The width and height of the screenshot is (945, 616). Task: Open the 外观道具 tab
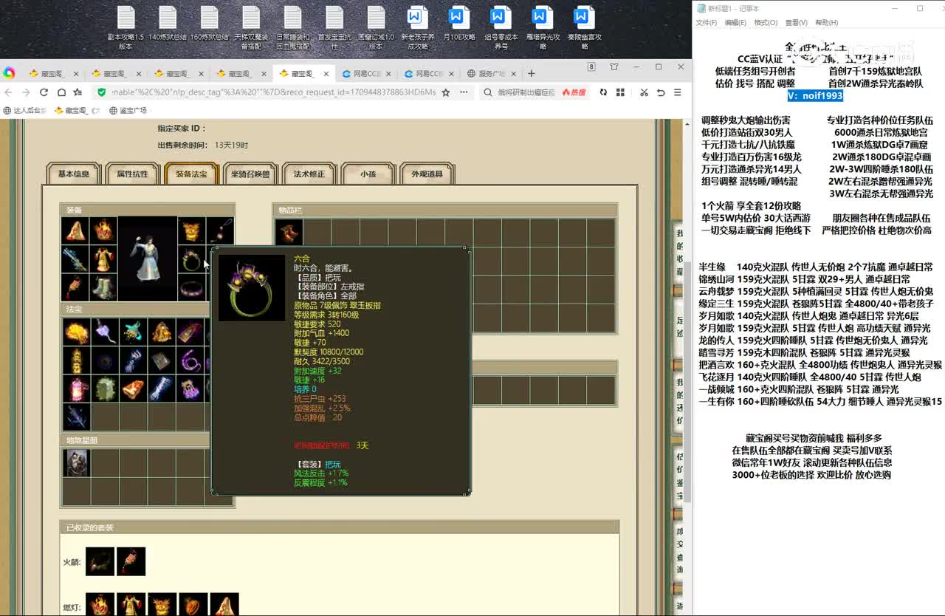[427, 174]
